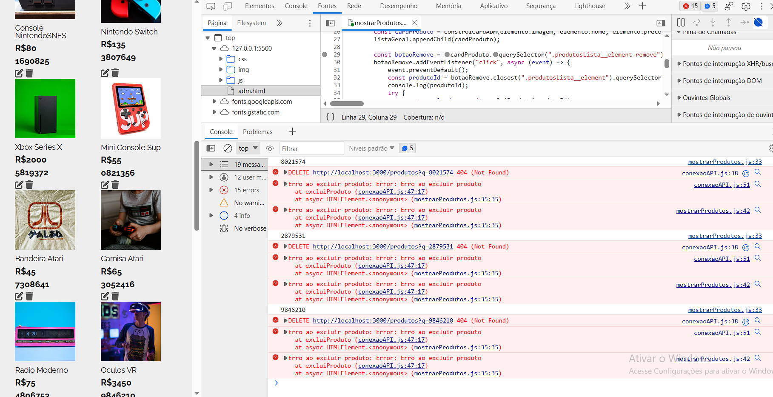Step out of current function icon
The width and height of the screenshot is (773, 397).
tap(728, 23)
